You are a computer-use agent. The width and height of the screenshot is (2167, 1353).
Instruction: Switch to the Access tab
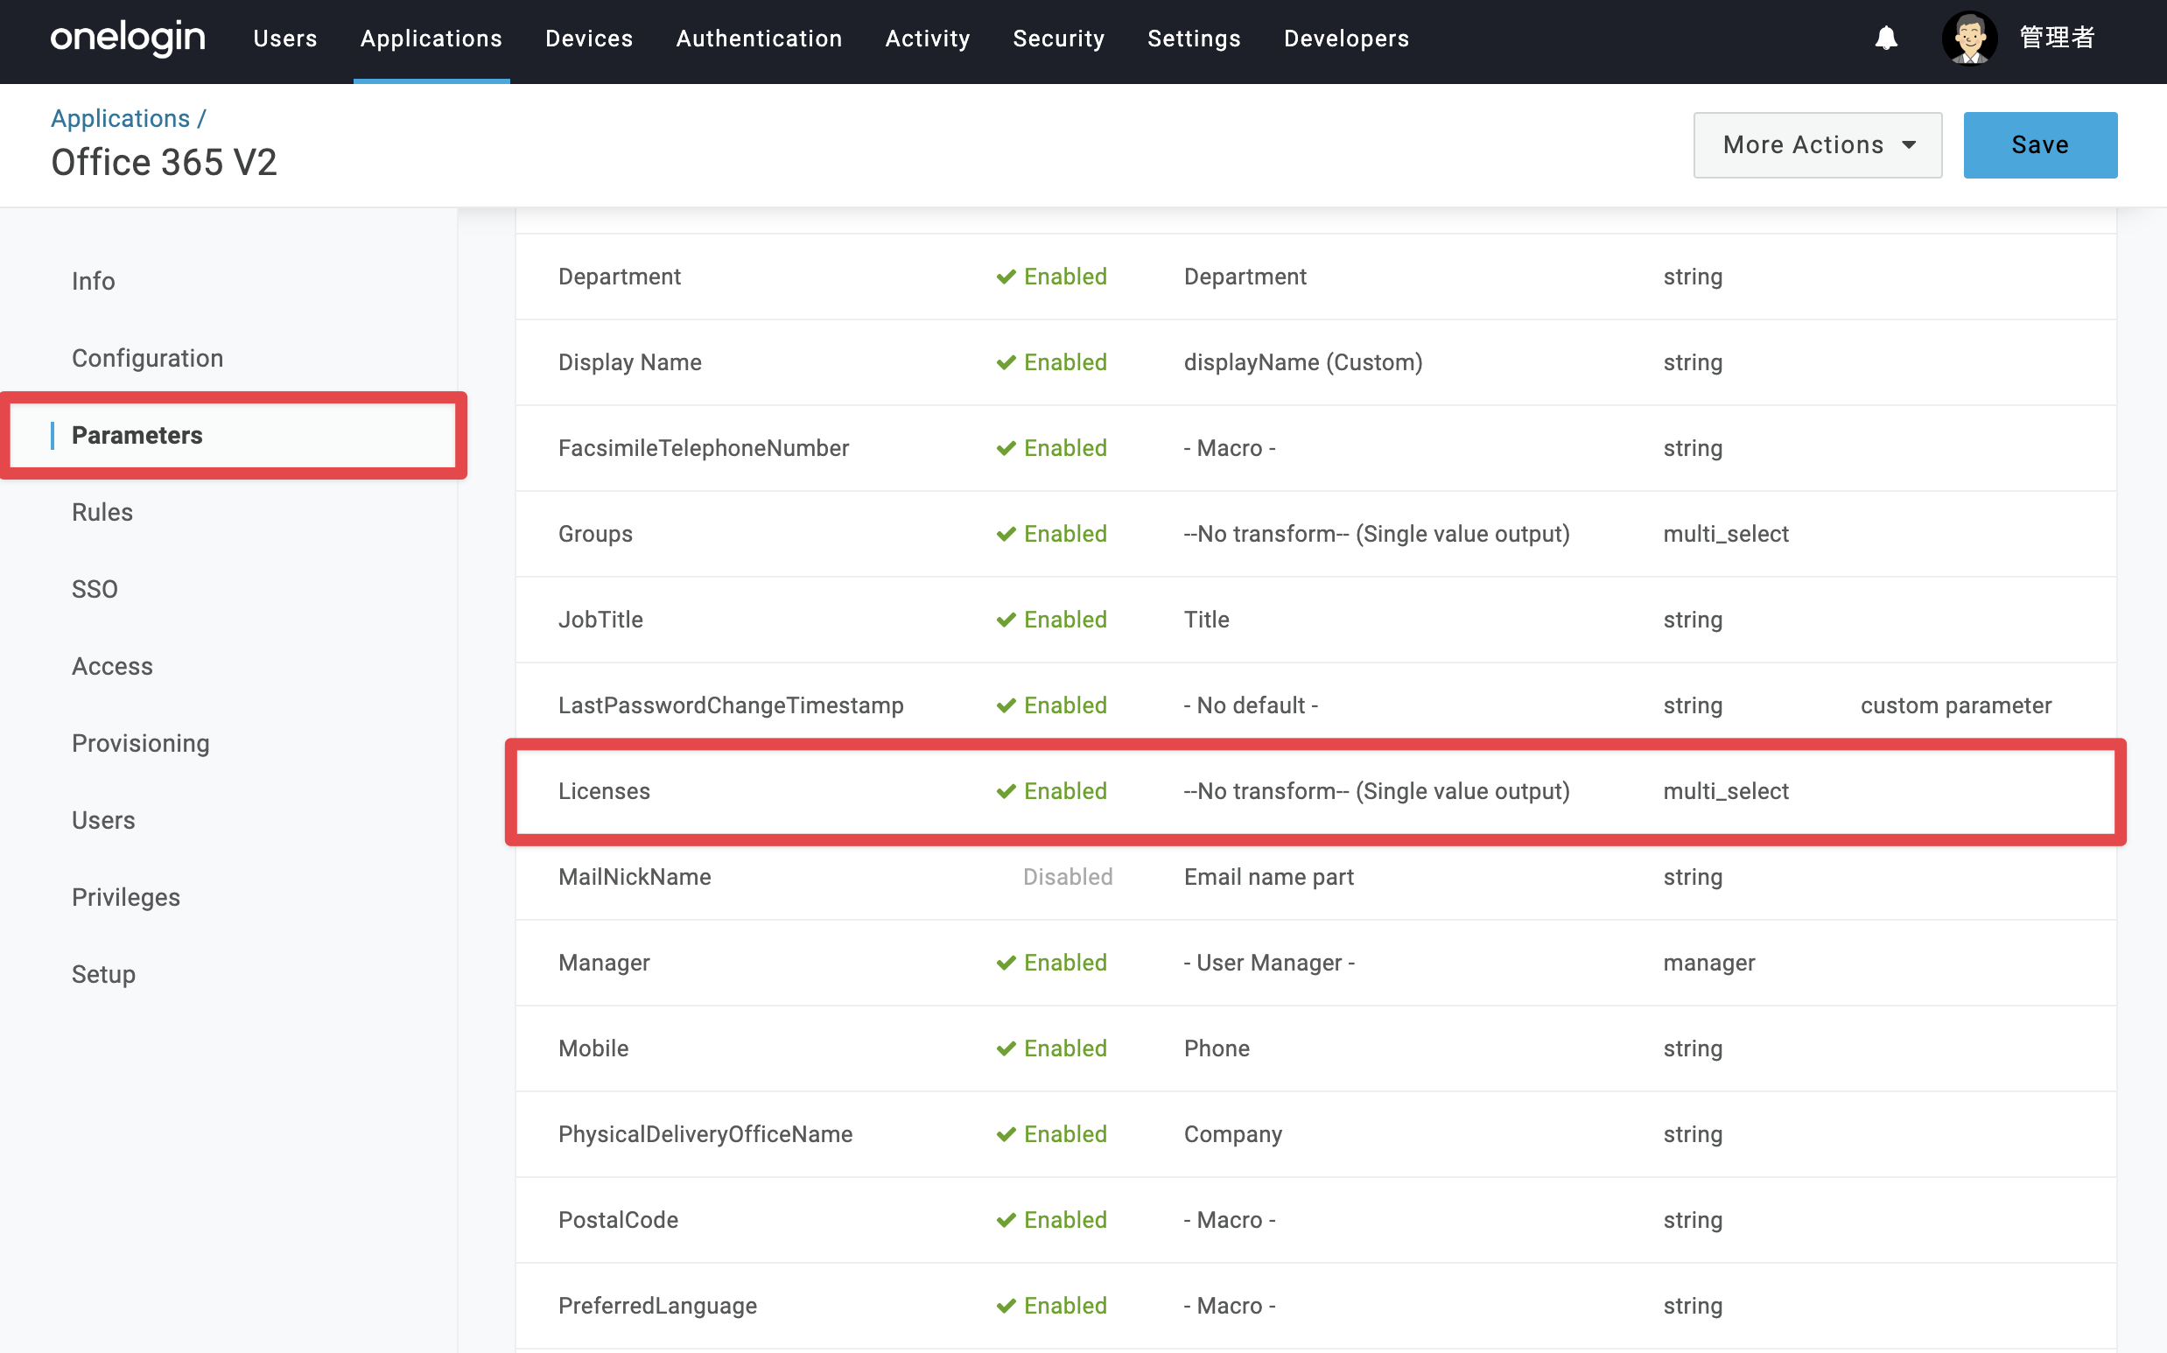point(112,666)
